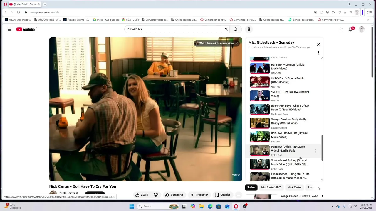Open options for Savage Garden - I Knew I Loved recommendation
This screenshot has width=376, height=211.
[x=322, y=197]
